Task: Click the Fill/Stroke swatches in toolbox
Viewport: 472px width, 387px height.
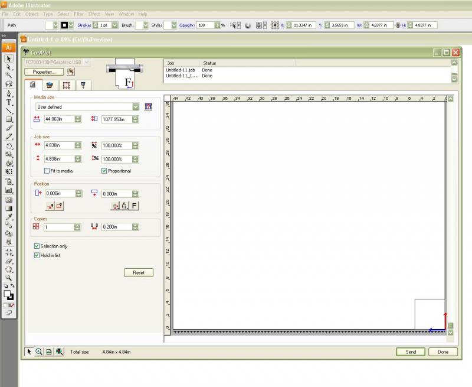Action: pyautogui.click(x=9, y=295)
